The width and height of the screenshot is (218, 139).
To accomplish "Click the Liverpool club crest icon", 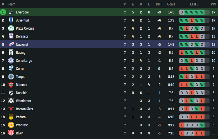I will click(11, 12).
